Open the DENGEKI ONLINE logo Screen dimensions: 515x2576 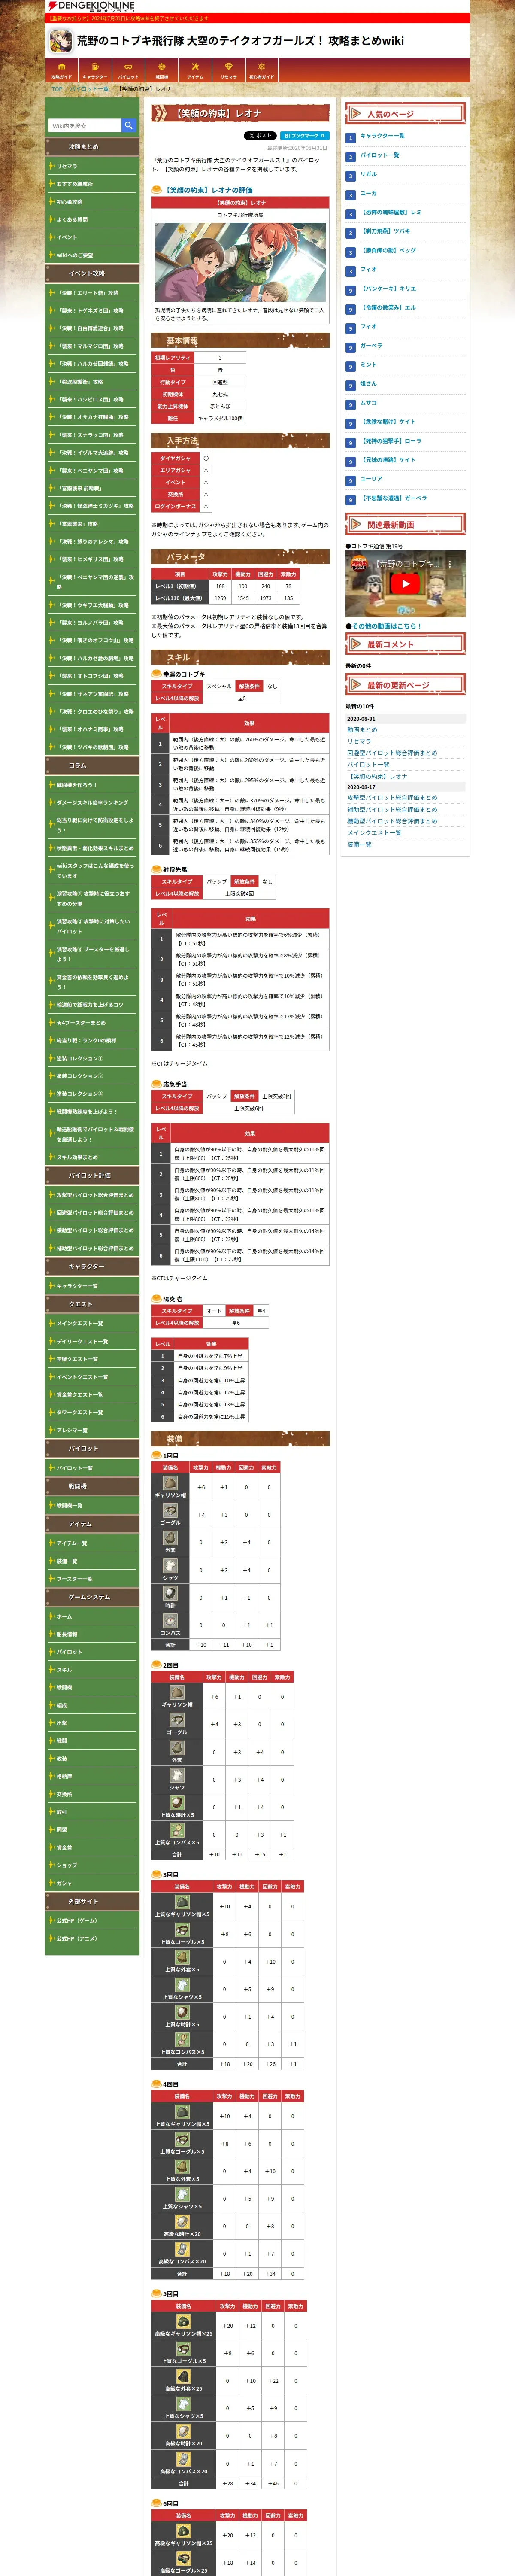coord(91,6)
